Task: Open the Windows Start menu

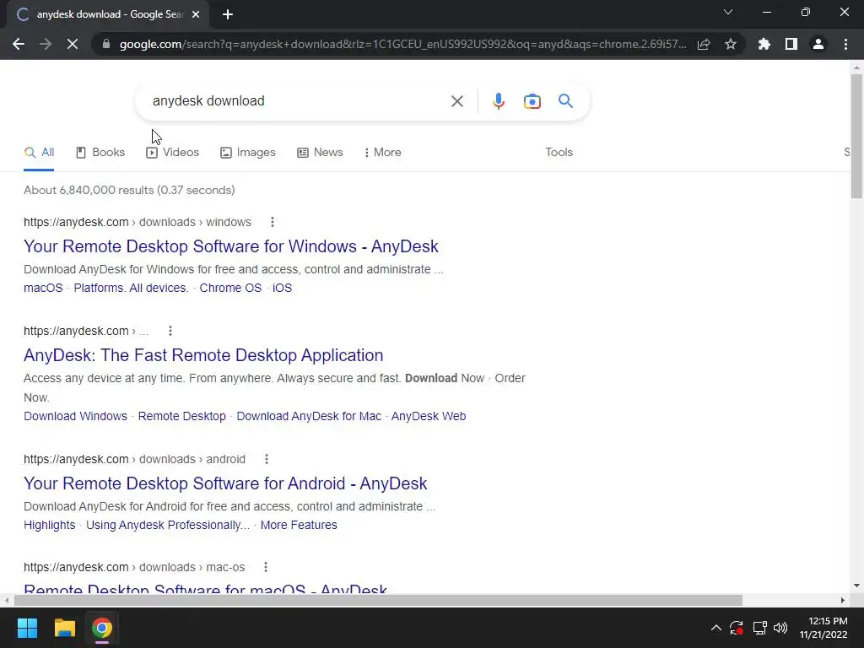Action: click(27, 628)
